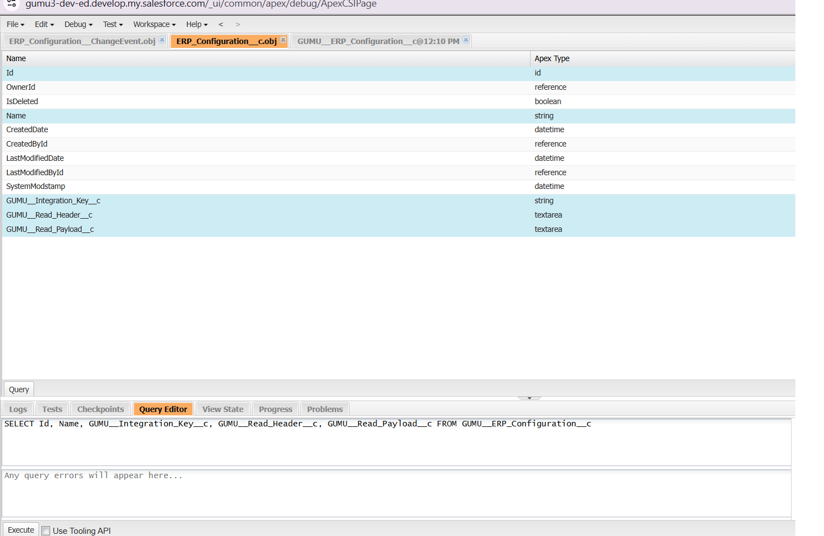This screenshot has height=536, width=824.
Task: Click the site info icon in address bar
Action: click(12, 4)
